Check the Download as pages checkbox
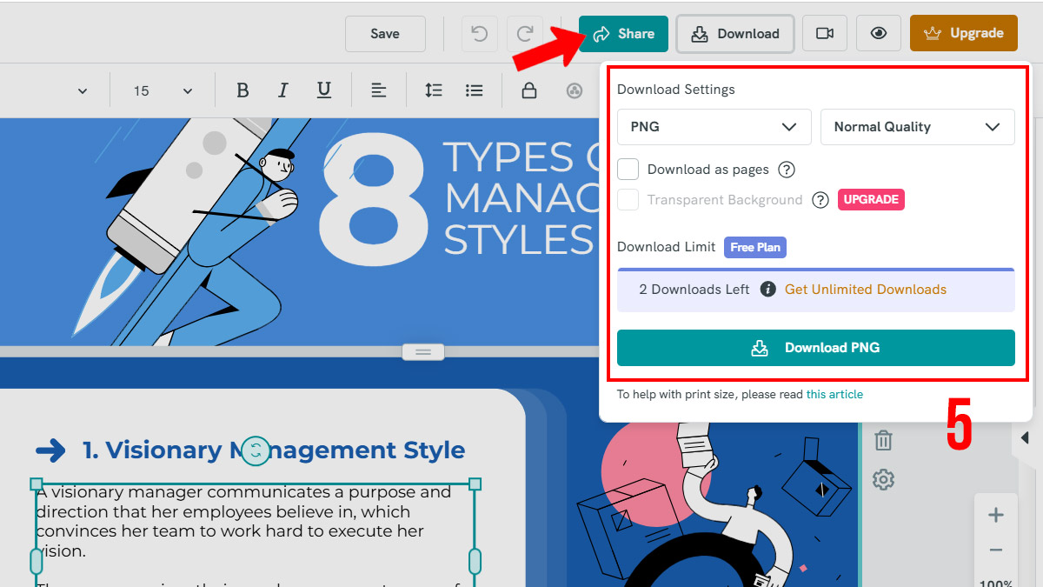Image resolution: width=1043 pixels, height=587 pixels. coord(628,169)
